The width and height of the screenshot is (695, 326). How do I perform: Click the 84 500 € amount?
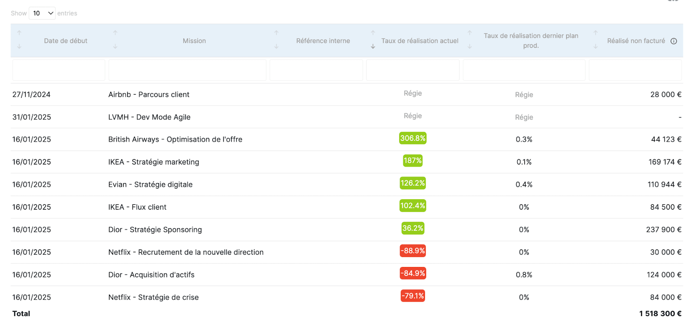(x=666, y=207)
